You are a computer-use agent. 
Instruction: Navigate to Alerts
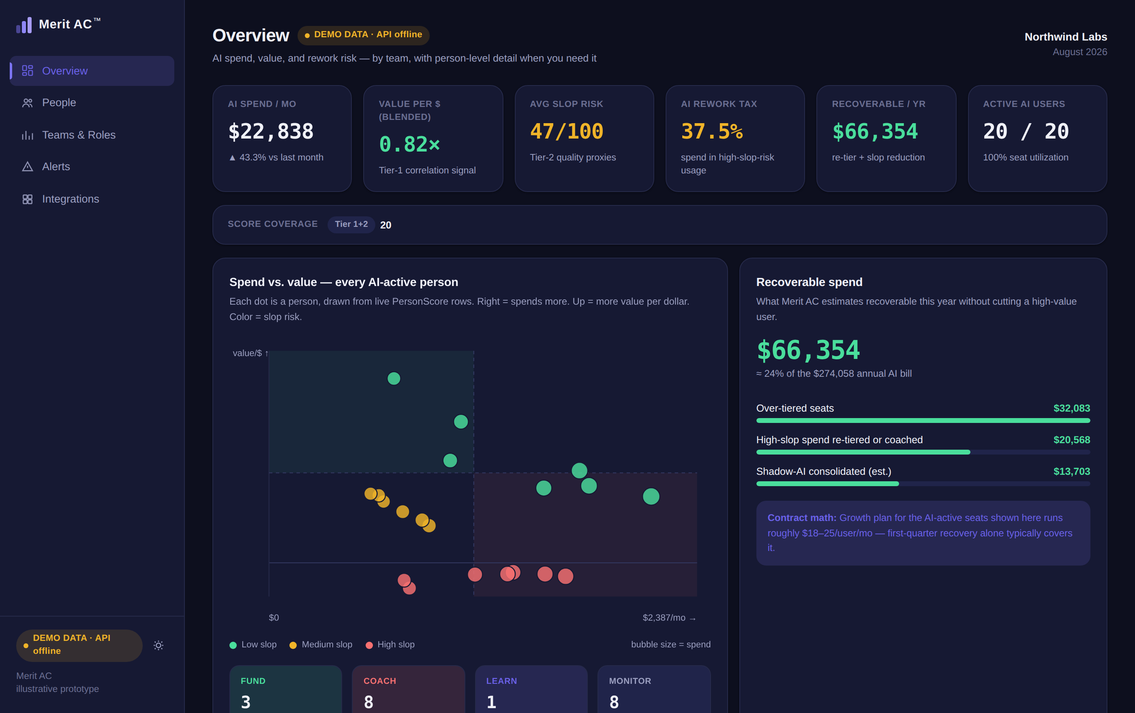[x=92, y=167]
